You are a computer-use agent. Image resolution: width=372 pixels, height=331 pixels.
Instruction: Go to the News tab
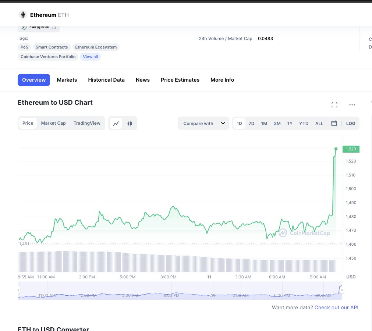[143, 80]
